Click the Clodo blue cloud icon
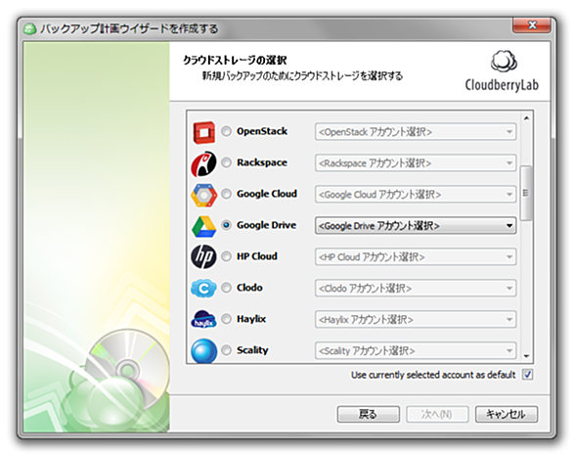The image size is (573, 455). click(204, 289)
